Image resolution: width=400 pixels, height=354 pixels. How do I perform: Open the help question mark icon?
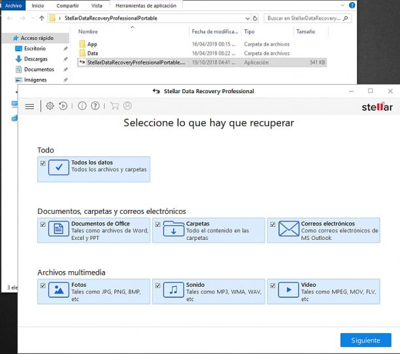pyautogui.click(x=95, y=106)
